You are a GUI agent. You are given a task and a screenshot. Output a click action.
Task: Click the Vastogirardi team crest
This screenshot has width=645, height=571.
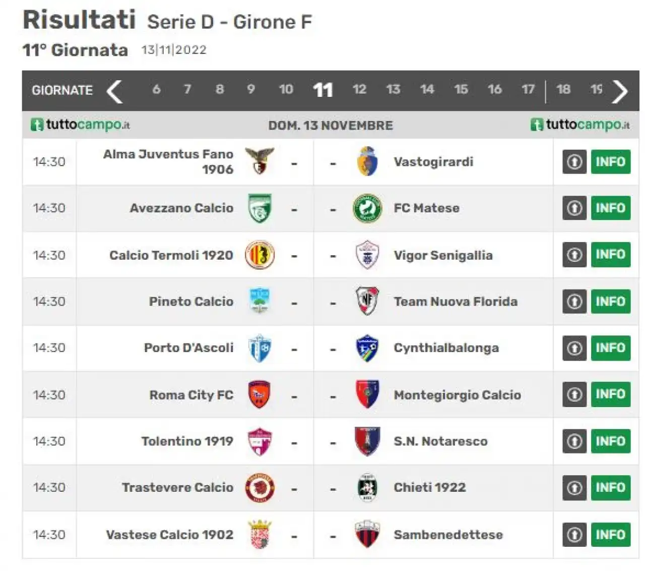pos(367,161)
